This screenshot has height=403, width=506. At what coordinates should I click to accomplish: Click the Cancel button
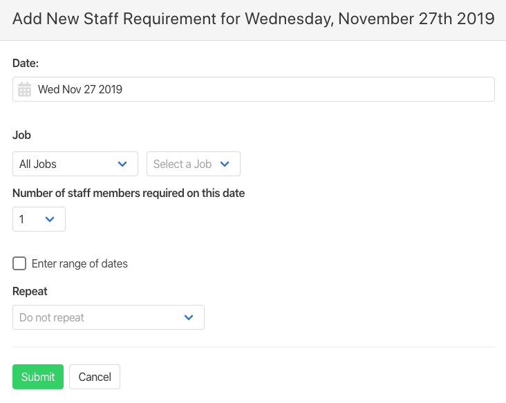(95, 377)
